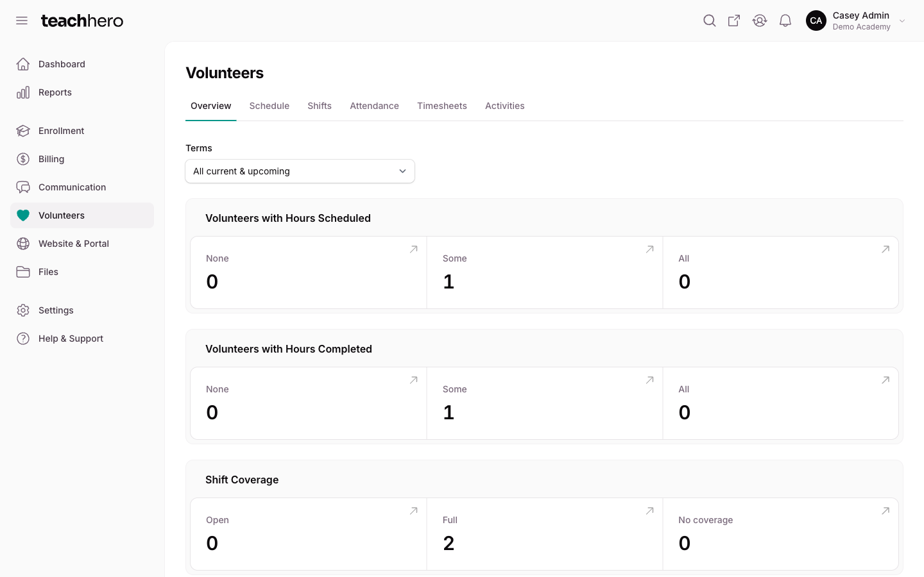Click the 'Shift Coverage' heading

[x=242, y=480]
